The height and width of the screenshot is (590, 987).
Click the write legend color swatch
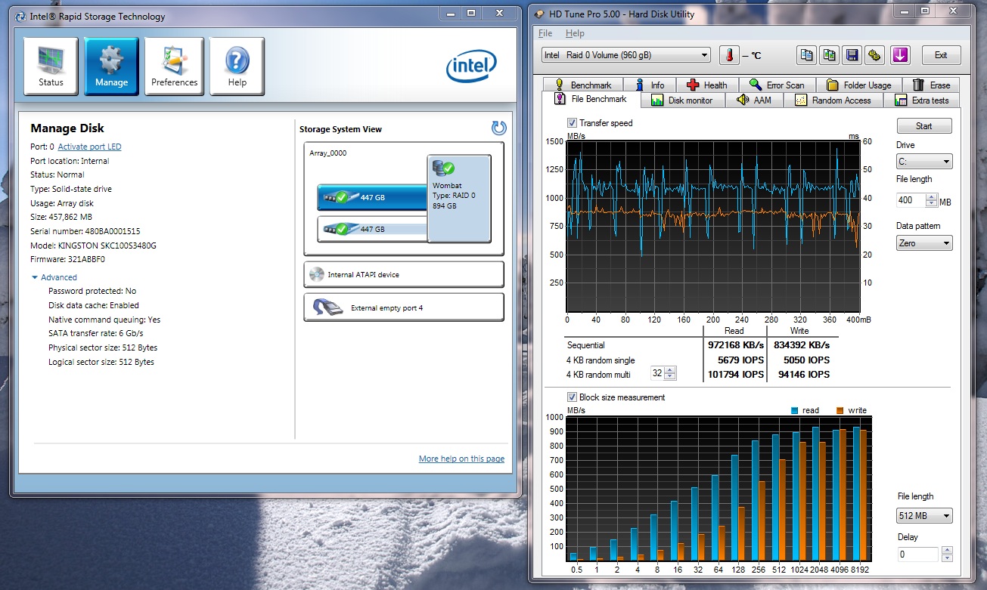click(x=840, y=410)
